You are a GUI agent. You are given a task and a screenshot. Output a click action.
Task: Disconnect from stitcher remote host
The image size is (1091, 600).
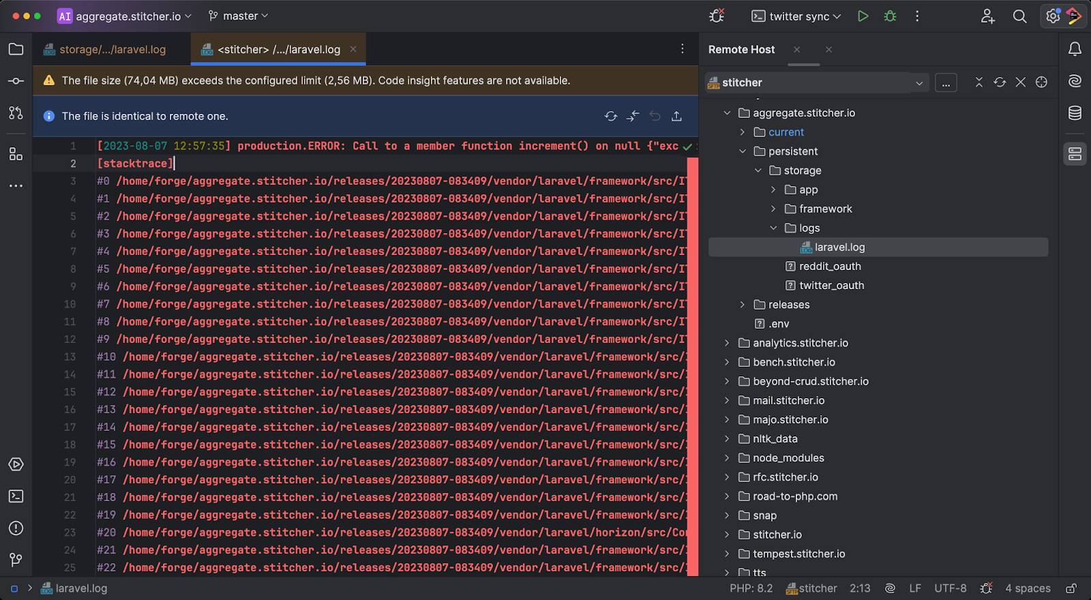(1020, 82)
